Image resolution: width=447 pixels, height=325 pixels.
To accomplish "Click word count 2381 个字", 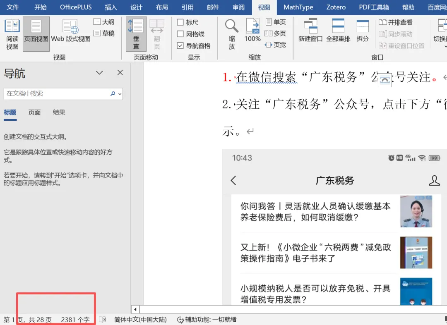I will [75, 320].
